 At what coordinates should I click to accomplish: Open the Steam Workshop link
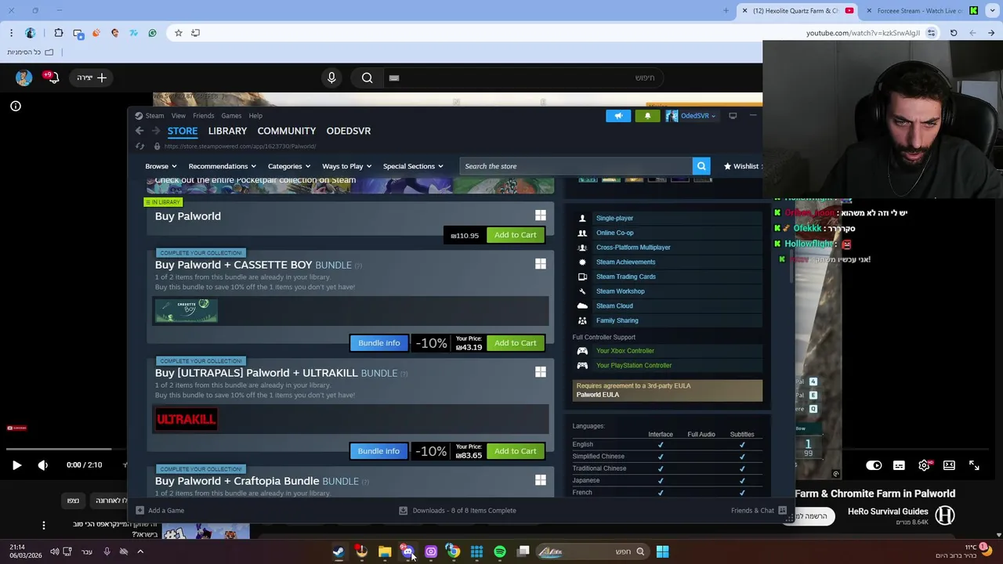tap(621, 291)
